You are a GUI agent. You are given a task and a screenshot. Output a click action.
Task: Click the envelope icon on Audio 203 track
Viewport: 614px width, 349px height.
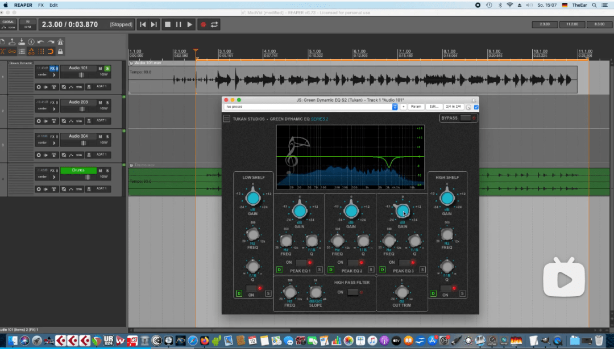tap(71, 121)
